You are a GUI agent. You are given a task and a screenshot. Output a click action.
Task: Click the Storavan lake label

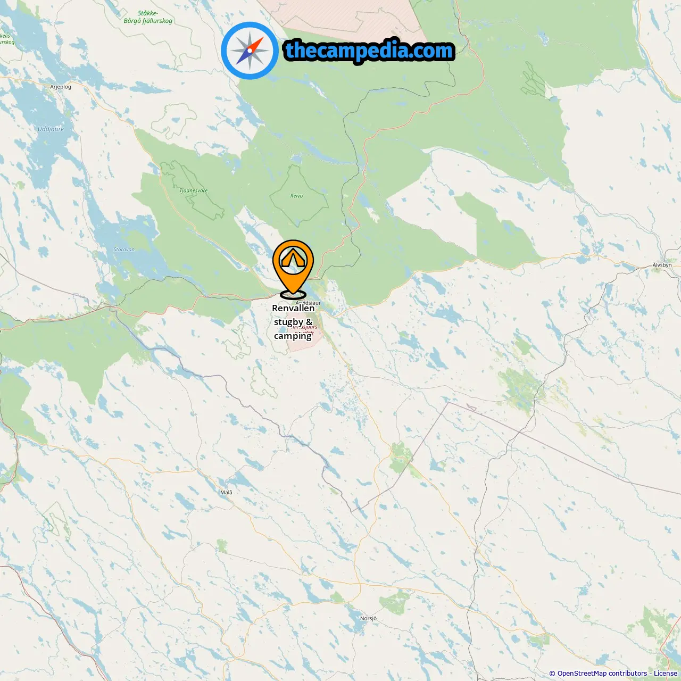[x=124, y=250]
